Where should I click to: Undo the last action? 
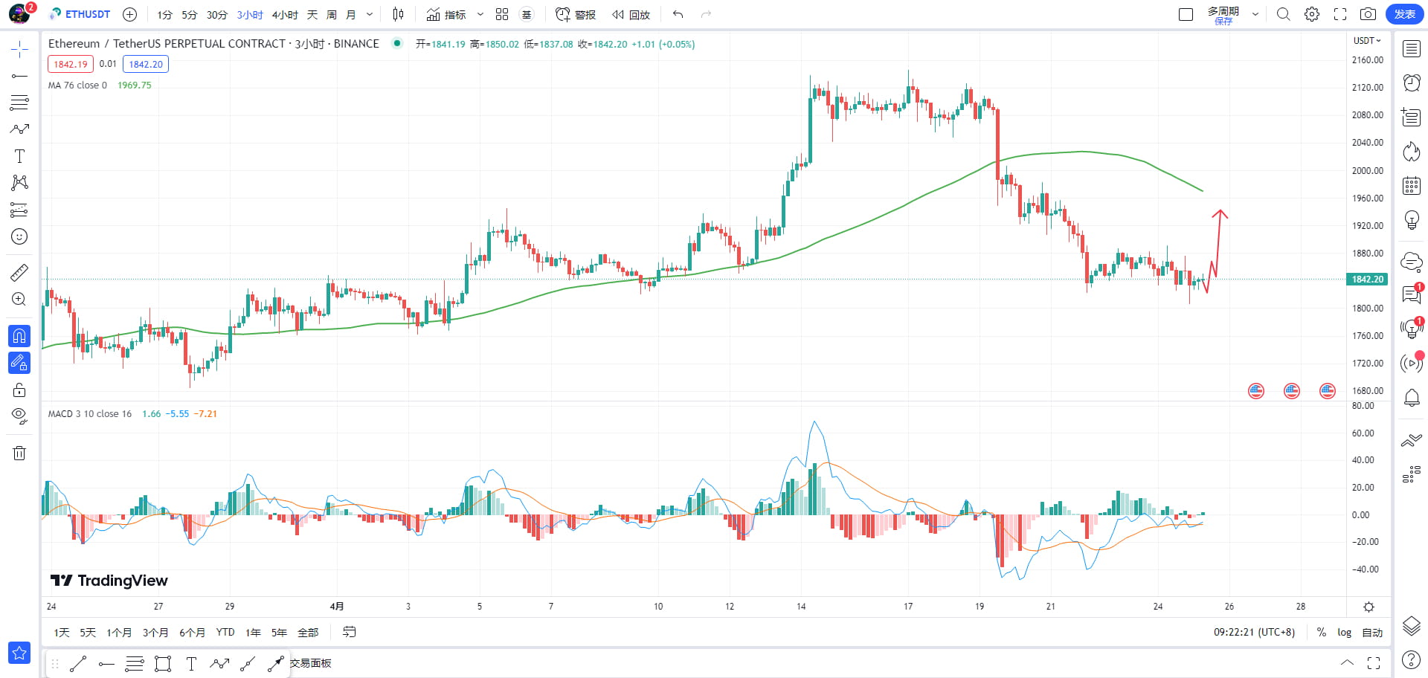678,14
